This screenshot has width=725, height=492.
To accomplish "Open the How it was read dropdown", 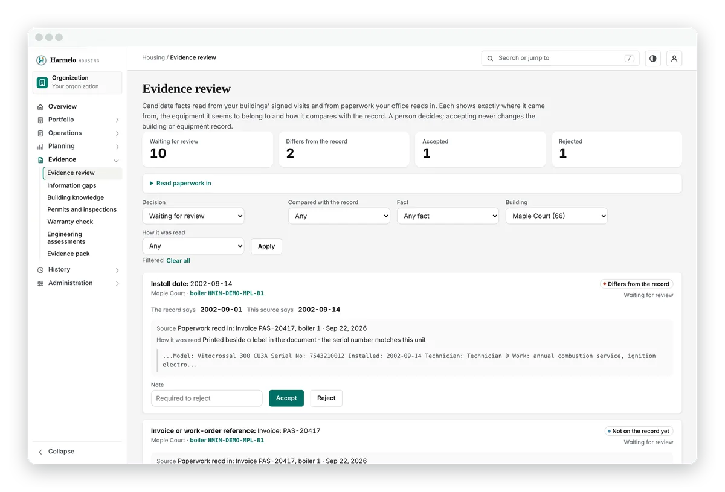I will click(193, 246).
